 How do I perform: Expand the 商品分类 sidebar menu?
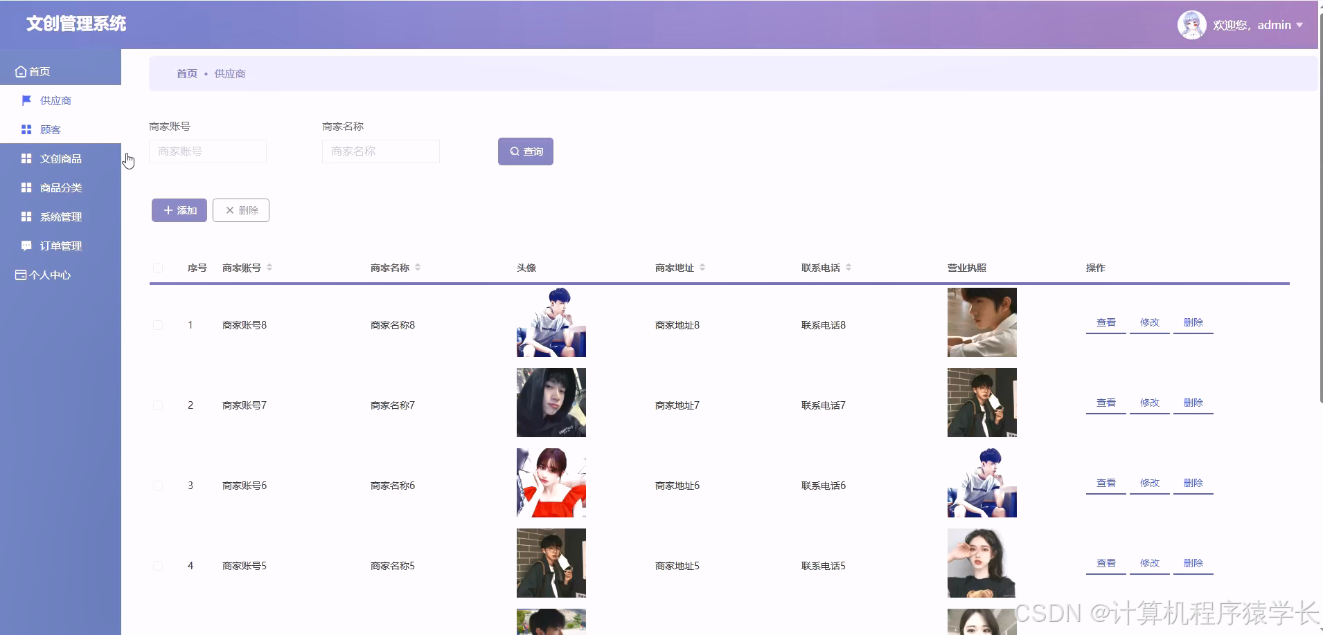(60, 187)
